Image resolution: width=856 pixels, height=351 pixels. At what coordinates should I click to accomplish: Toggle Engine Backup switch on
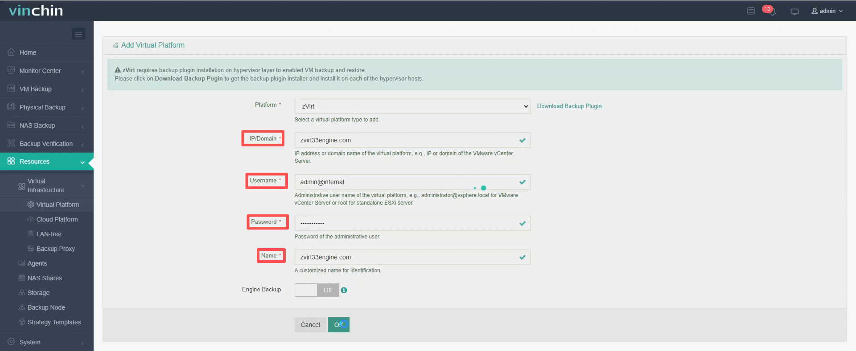pyautogui.click(x=317, y=290)
